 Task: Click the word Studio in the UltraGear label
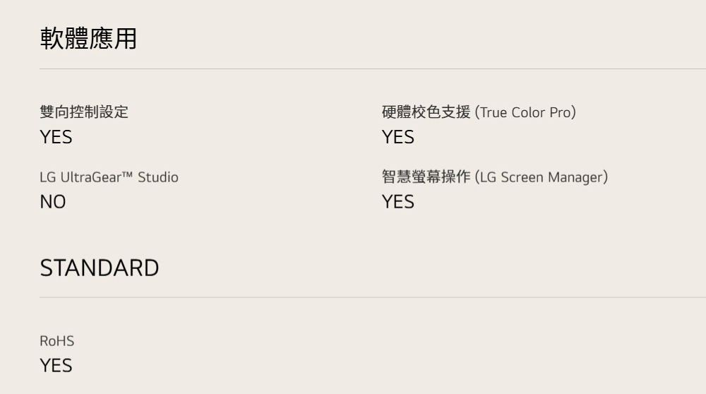tap(158, 177)
